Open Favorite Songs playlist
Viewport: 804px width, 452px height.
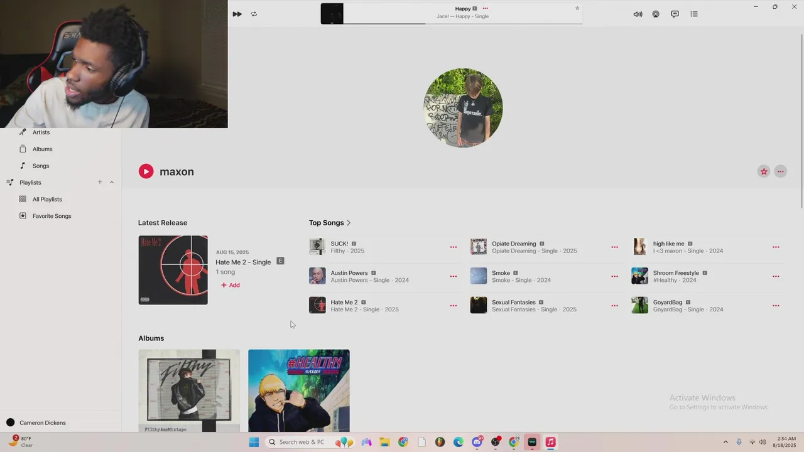point(52,216)
